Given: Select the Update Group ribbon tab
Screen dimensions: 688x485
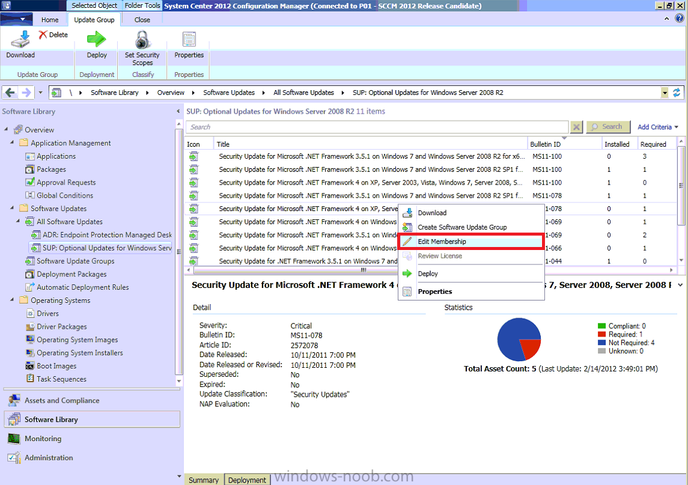Looking at the screenshot, I should point(94,20).
